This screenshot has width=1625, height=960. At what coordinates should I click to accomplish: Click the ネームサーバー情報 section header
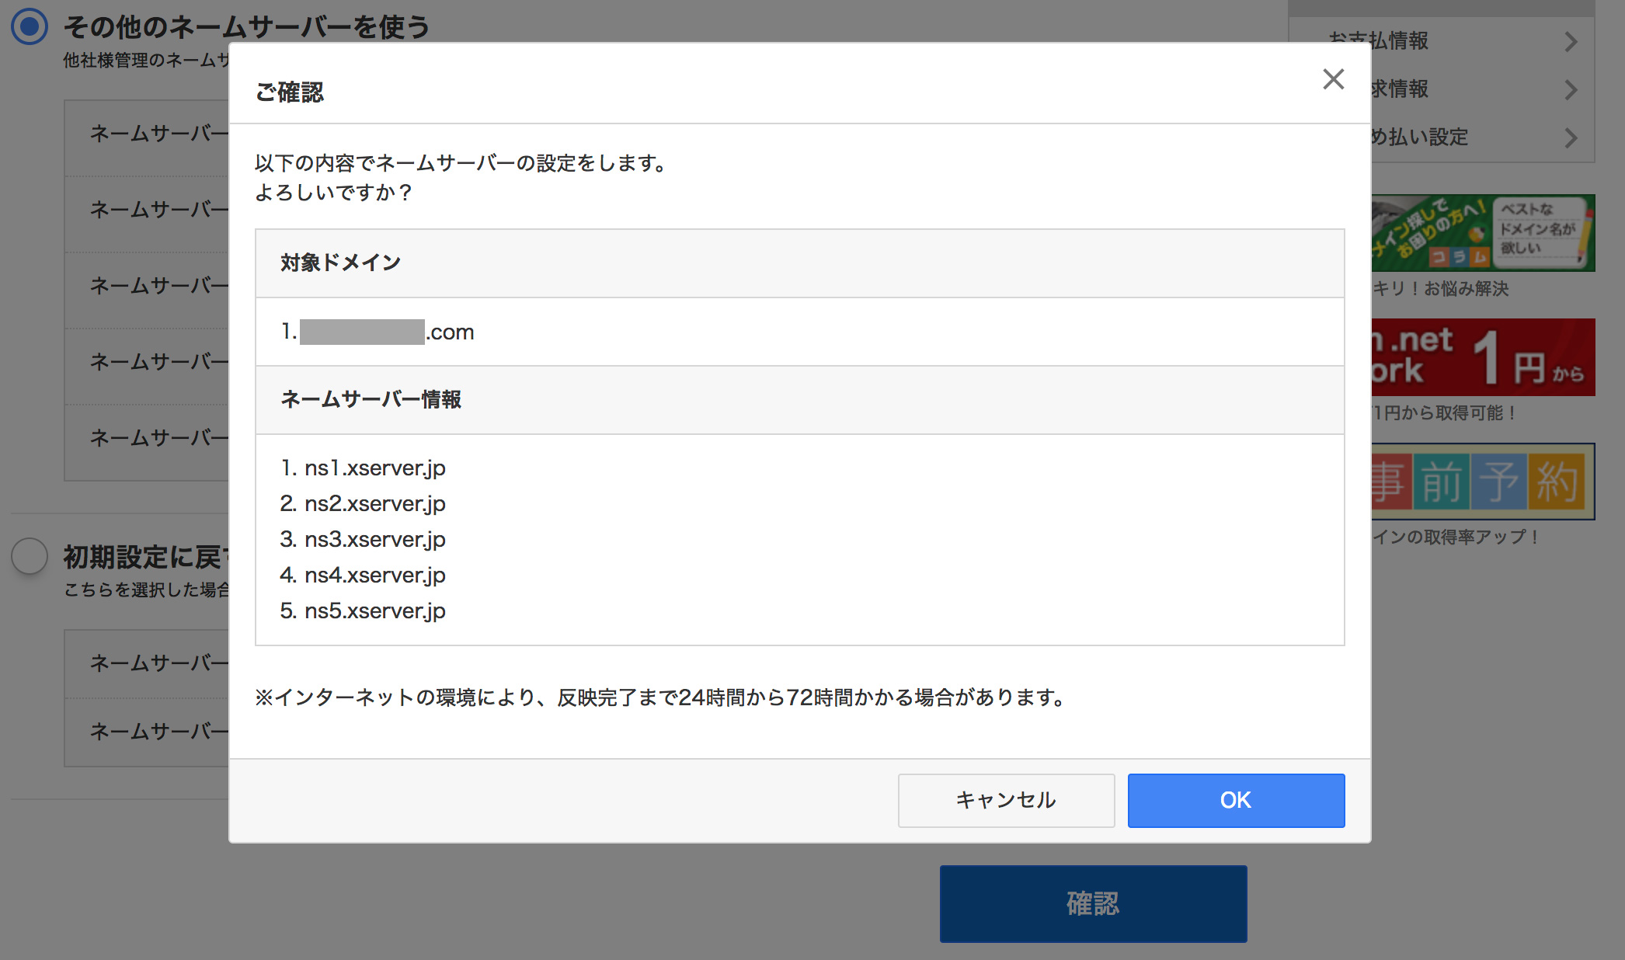point(800,400)
